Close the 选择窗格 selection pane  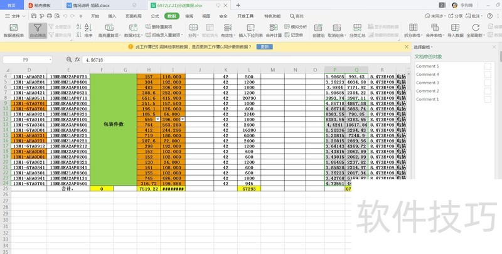(x=494, y=47)
